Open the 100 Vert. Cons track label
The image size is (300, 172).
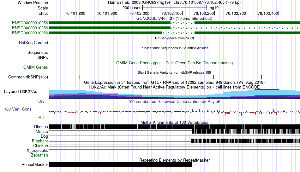pos(18,109)
